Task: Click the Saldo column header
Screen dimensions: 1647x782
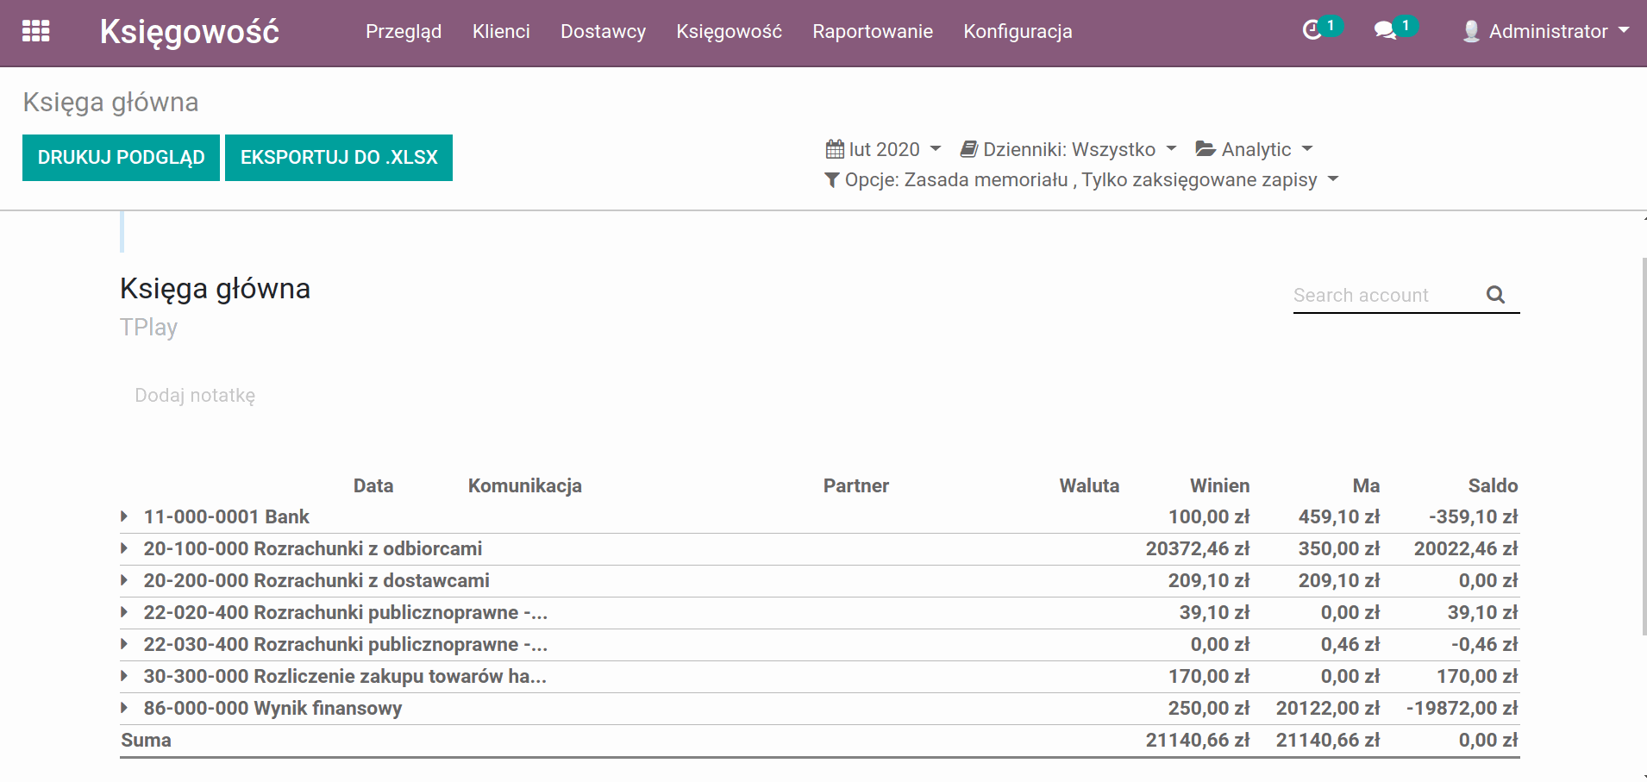Action: point(1494,485)
